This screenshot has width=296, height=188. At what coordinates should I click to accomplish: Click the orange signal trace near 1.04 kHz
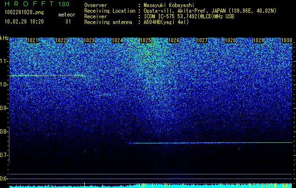46,75
